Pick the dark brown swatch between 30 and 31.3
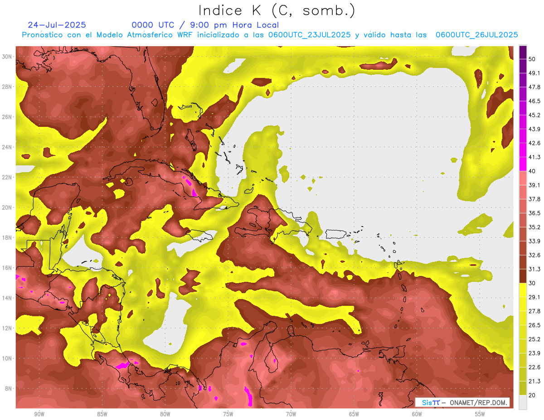 click(523, 276)
